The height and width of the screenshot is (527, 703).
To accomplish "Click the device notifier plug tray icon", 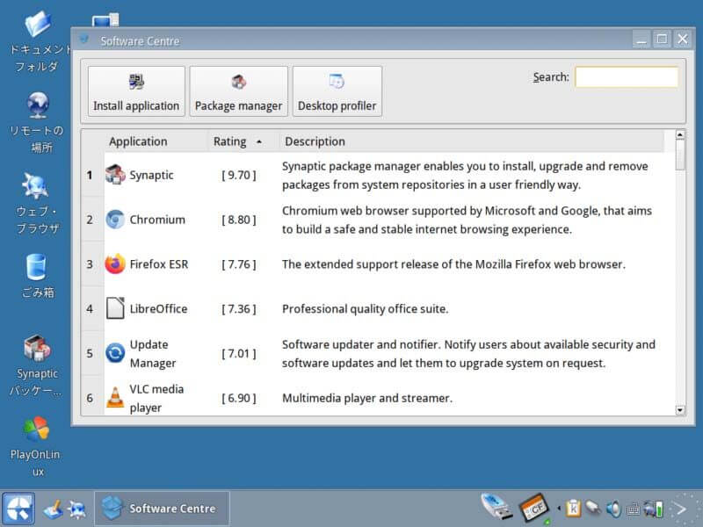I will click(x=594, y=509).
